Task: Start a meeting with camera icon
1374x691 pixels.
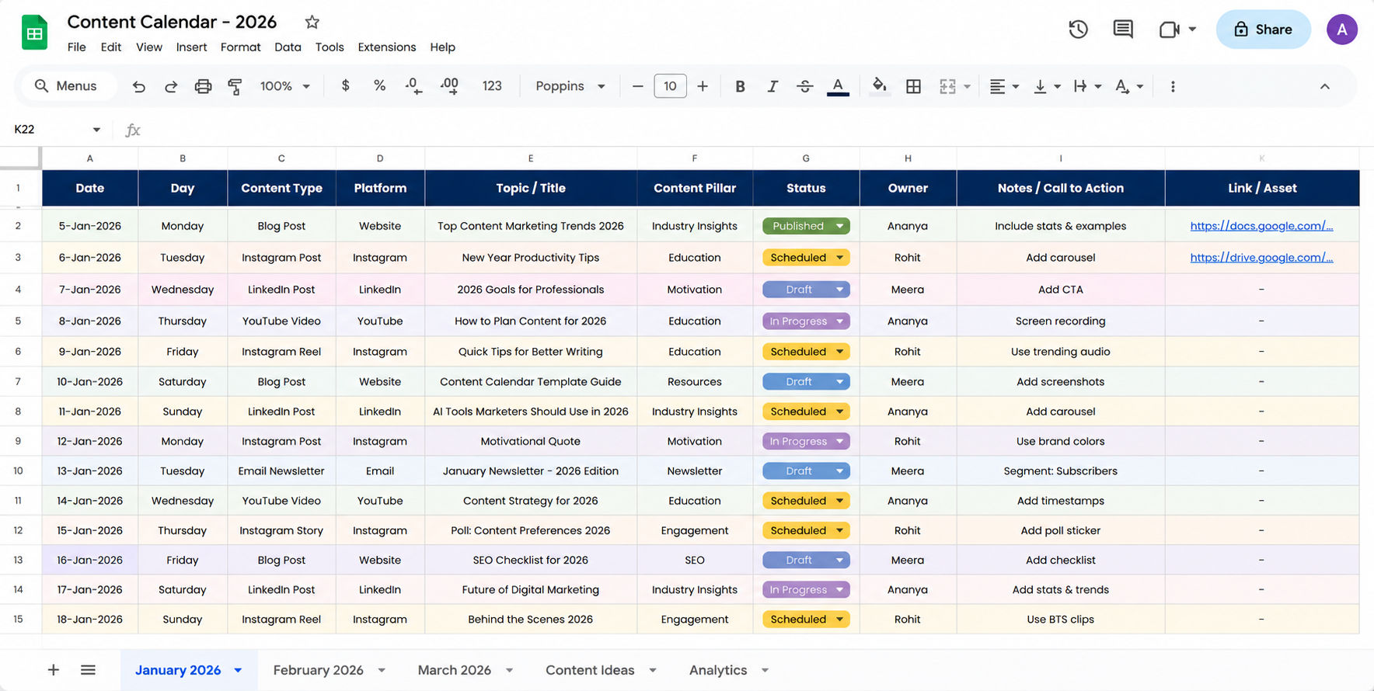Action: [1170, 30]
